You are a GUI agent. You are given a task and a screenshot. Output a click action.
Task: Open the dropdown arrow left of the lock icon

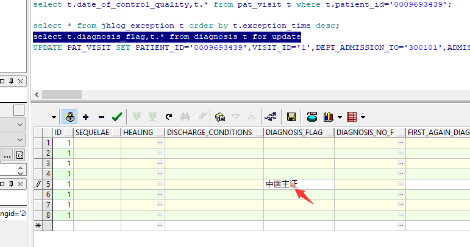54,117
